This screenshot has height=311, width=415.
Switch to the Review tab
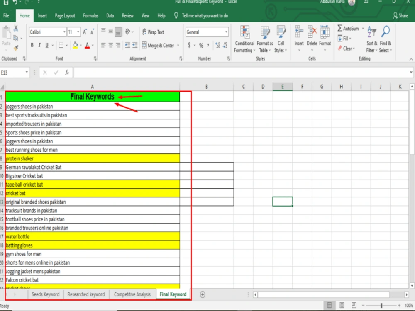point(127,16)
